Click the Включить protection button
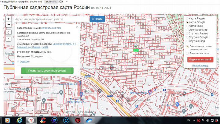The image size is (220, 124). point(51,2)
